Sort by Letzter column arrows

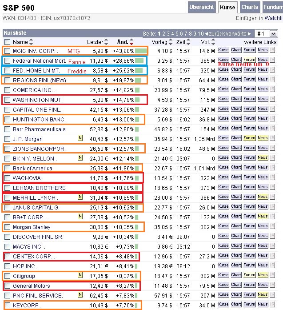[x=106, y=42]
